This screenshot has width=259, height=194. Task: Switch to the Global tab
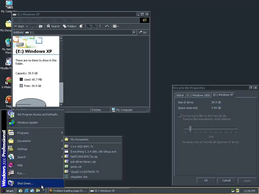(x=180, y=95)
